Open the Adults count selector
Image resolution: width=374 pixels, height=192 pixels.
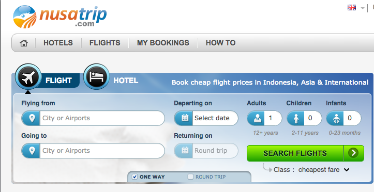click(264, 118)
